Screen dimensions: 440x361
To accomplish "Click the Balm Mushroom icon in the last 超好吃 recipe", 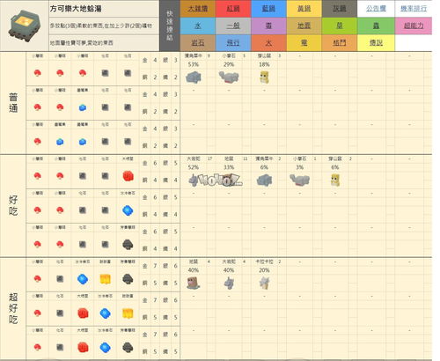I will click(128, 347).
